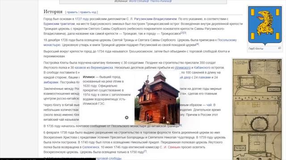Follow the 'Илимского' link
This screenshot has width=286, height=160.
click(x=183, y=68)
